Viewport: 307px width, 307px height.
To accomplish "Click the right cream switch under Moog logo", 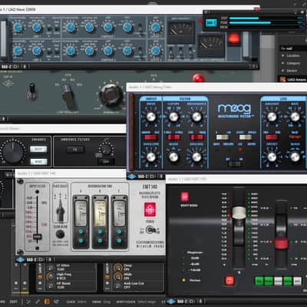I will tap(246, 137).
